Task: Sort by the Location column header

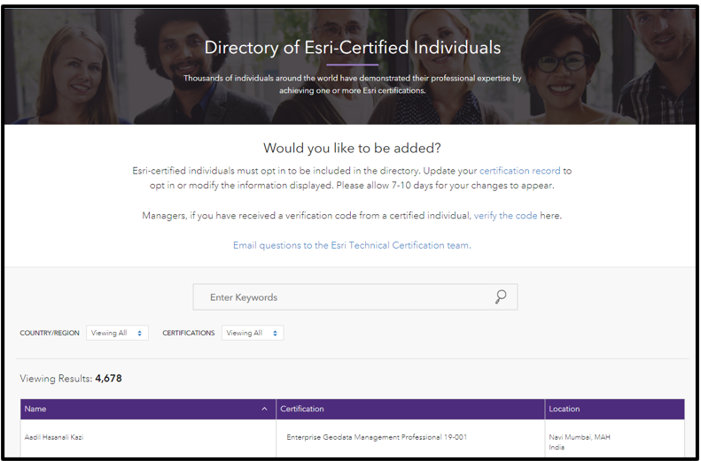Action: click(564, 410)
